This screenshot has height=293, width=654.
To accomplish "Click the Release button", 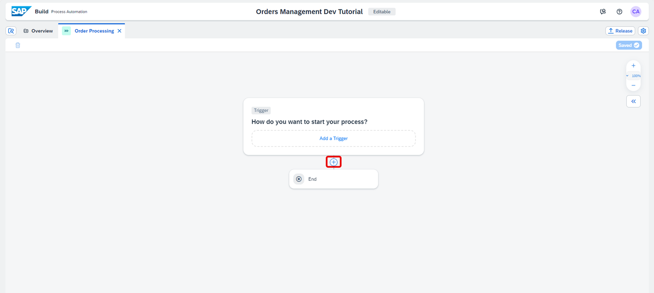I will point(620,31).
